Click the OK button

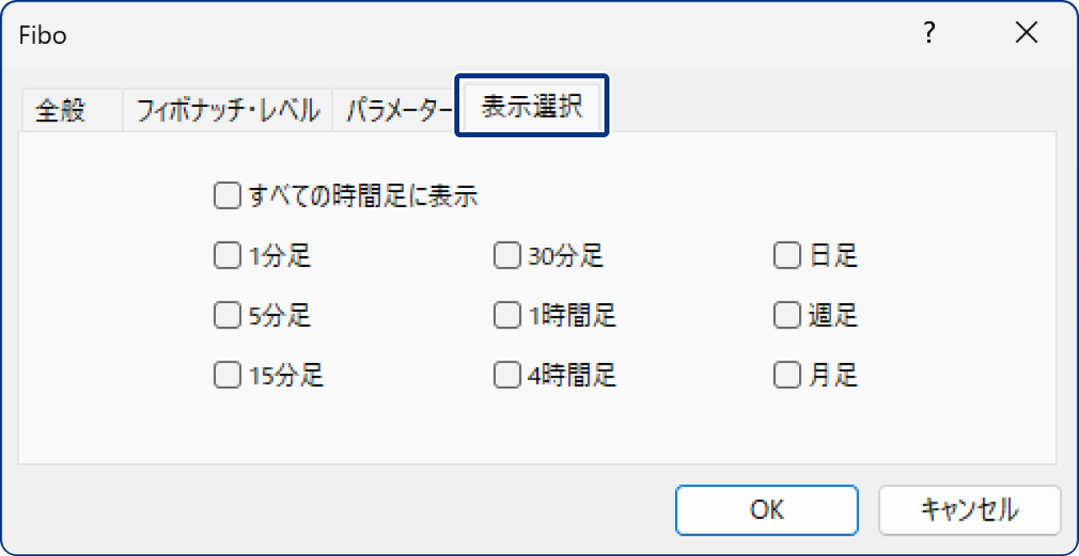766,510
